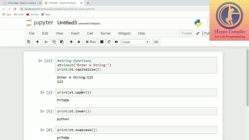Insert a cell below with plus icon
Image resolution: width=249 pixels, height=140 pixels.
37,42
